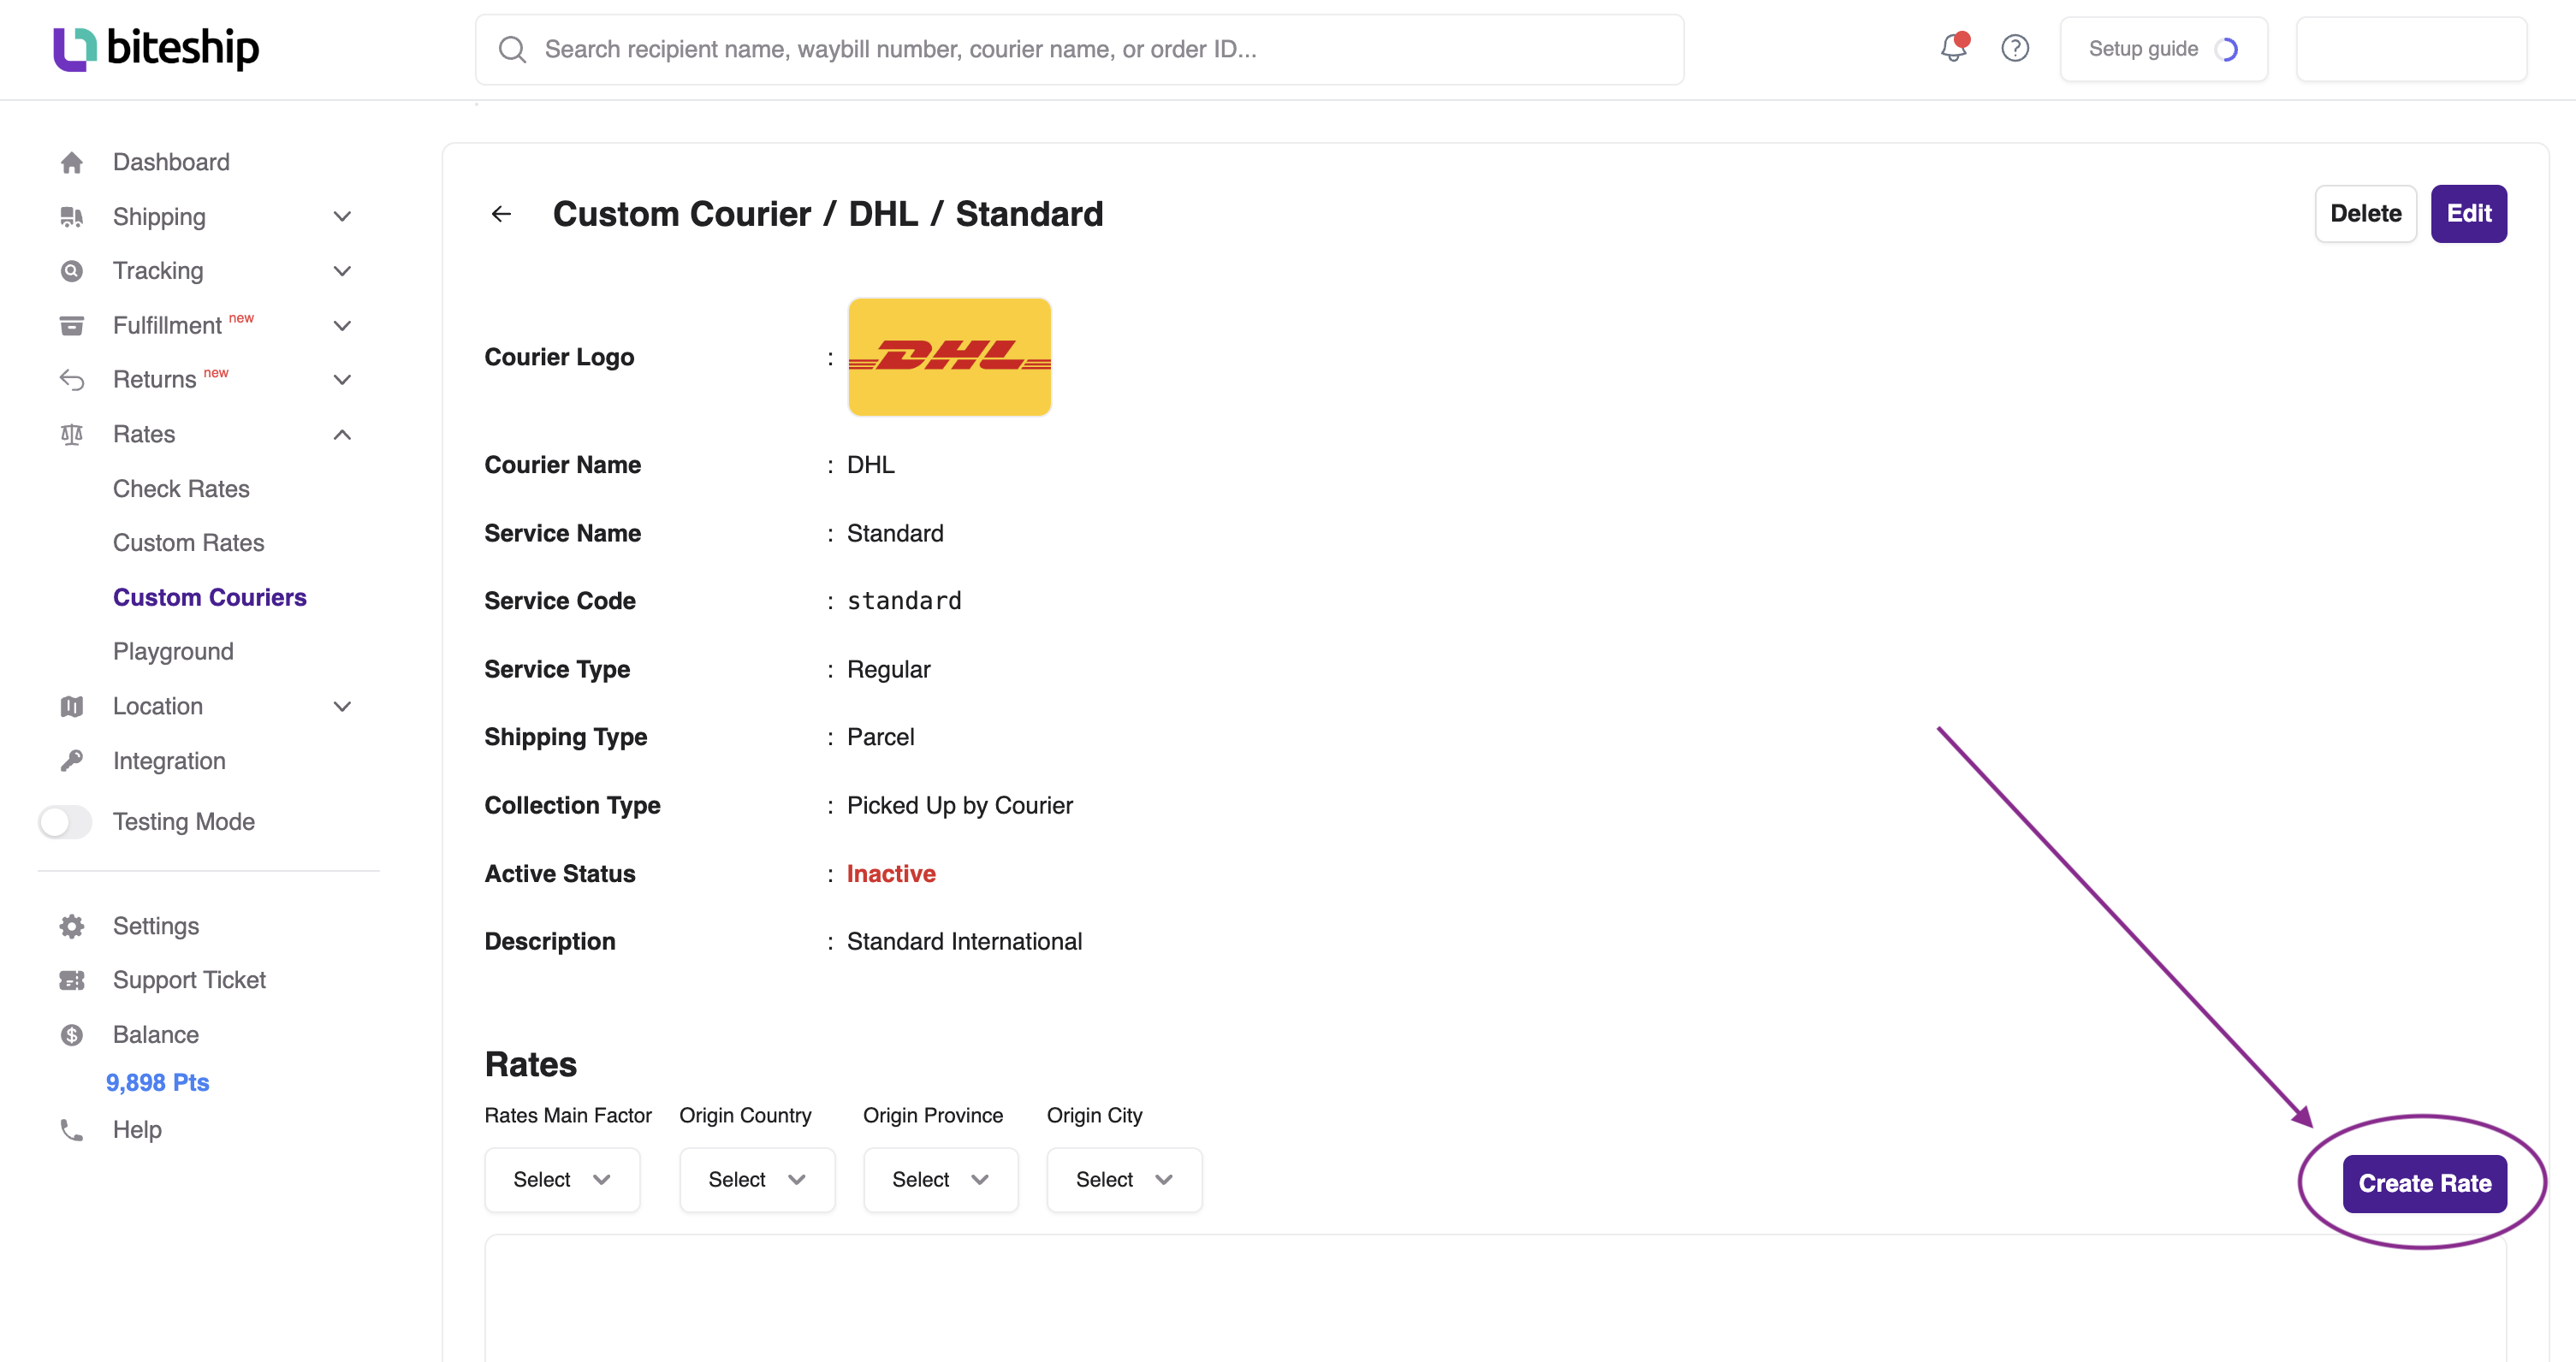Collapse the Rates menu chevron

coord(342,434)
